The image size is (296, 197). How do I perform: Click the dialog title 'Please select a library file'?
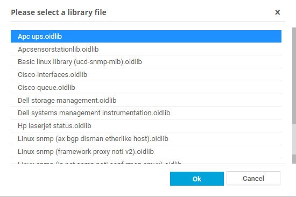pyautogui.click(x=59, y=12)
